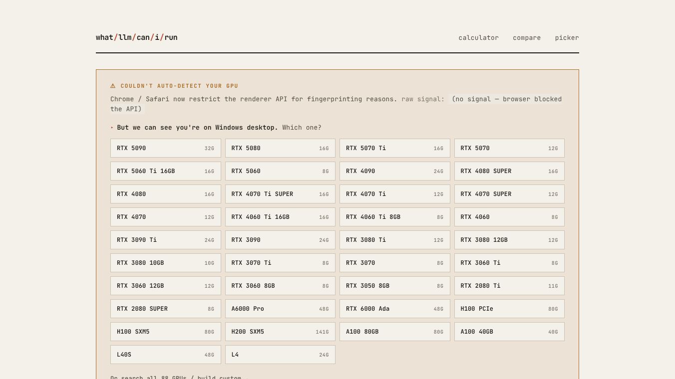The height and width of the screenshot is (379, 675).
Task: Pick RTX 3070 Ti 8G
Action: click(280, 263)
